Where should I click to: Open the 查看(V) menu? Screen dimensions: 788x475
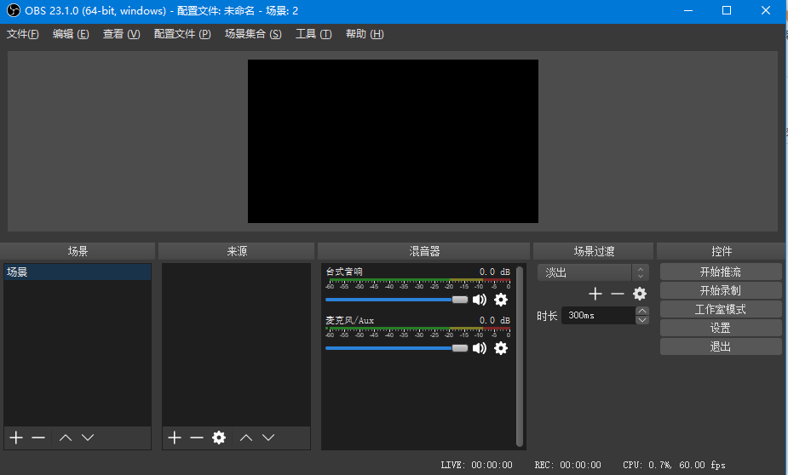121,34
